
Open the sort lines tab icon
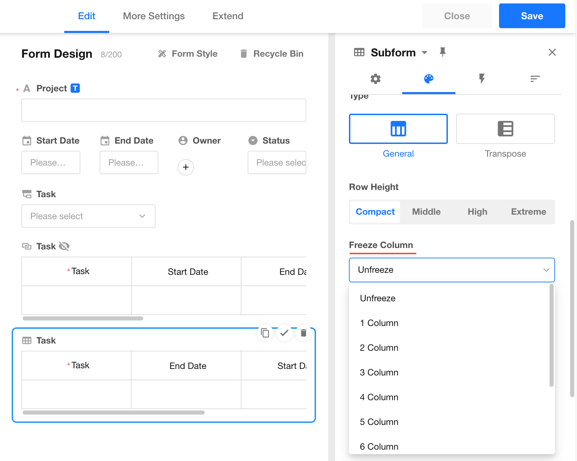[535, 79]
